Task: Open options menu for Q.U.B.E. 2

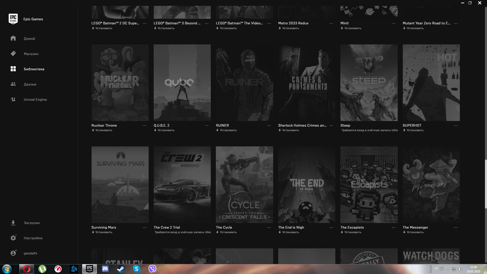Action: pos(207,126)
